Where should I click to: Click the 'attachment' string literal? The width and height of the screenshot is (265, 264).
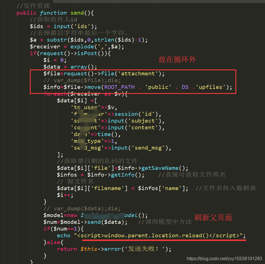[138, 74]
